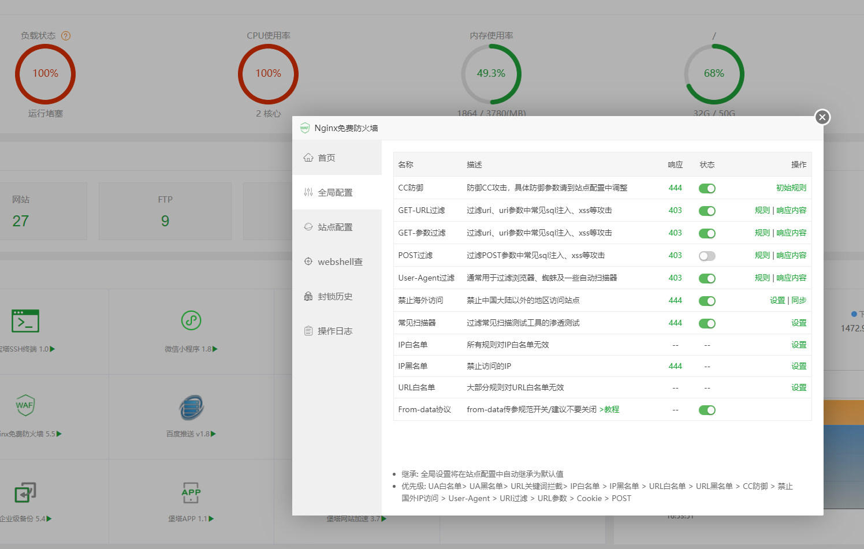
Task: Open the 初始规则 link for CC防御
Action: [791, 187]
